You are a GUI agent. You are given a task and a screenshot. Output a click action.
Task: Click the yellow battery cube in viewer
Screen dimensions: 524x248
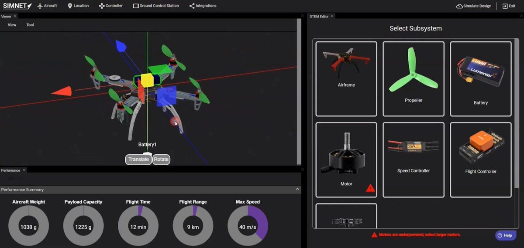pos(146,81)
